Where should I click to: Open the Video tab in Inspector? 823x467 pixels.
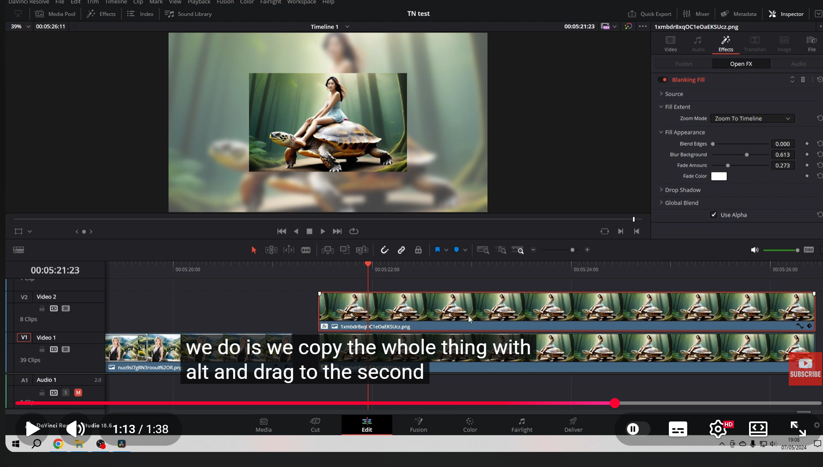671,43
